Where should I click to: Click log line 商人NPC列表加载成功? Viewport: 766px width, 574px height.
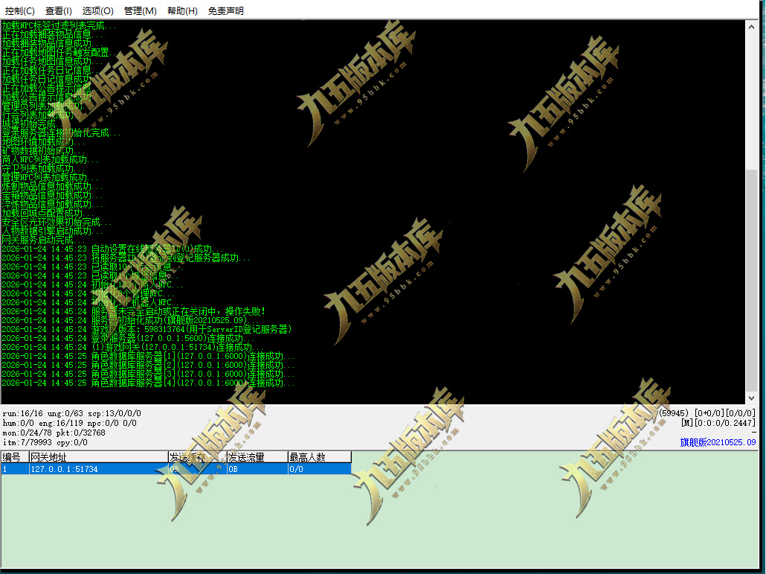(50, 159)
